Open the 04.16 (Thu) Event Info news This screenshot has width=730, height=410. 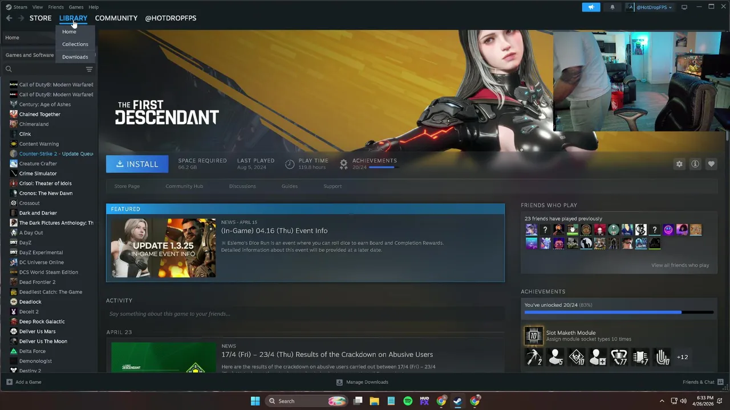[x=274, y=231]
